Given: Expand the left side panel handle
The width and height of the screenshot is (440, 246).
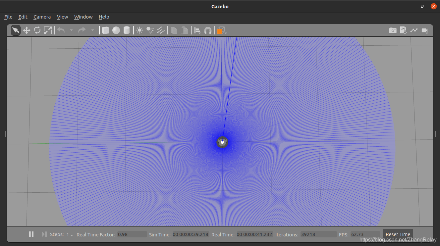Looking at the screenshot, I should [5, 134].
